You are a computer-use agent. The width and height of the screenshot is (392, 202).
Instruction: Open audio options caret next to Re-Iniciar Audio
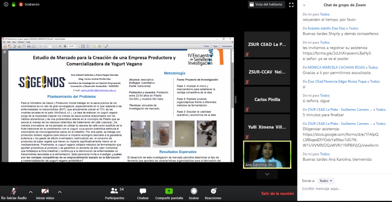point(31,192)
